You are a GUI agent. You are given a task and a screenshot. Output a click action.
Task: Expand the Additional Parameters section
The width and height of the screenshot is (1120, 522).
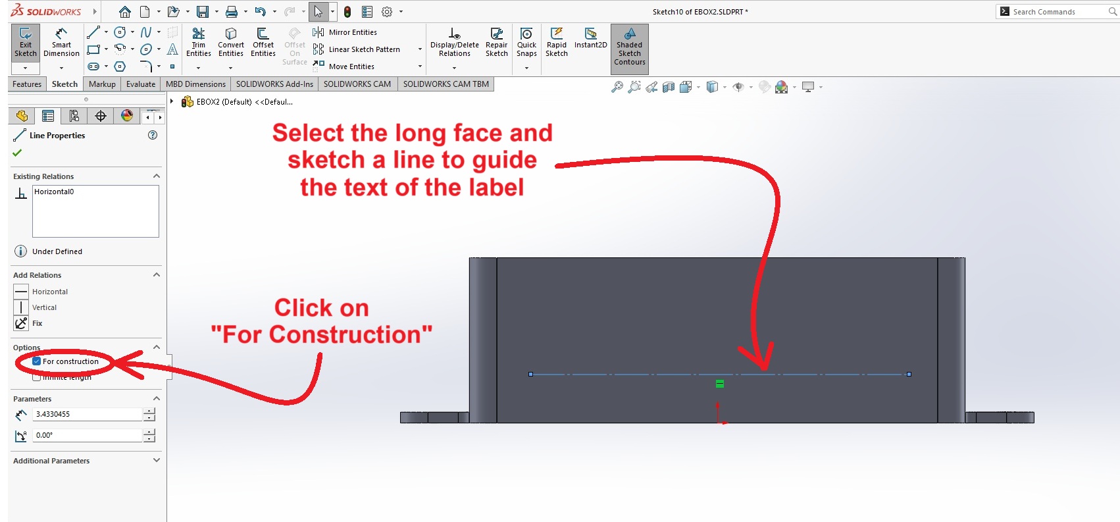[156, 460]
